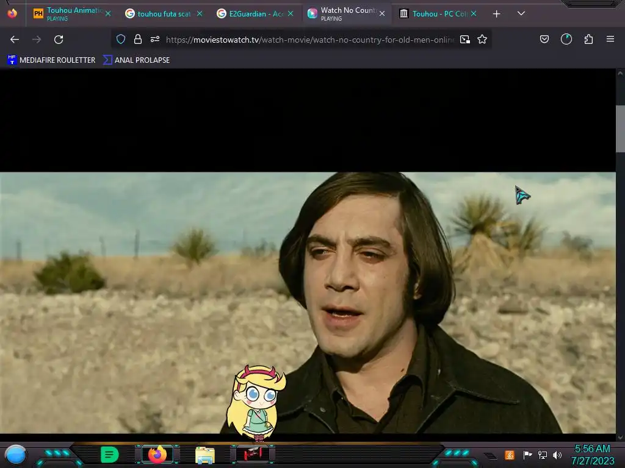
Task: Click the scrollbar down arrow
Action: tap(620, 438)
